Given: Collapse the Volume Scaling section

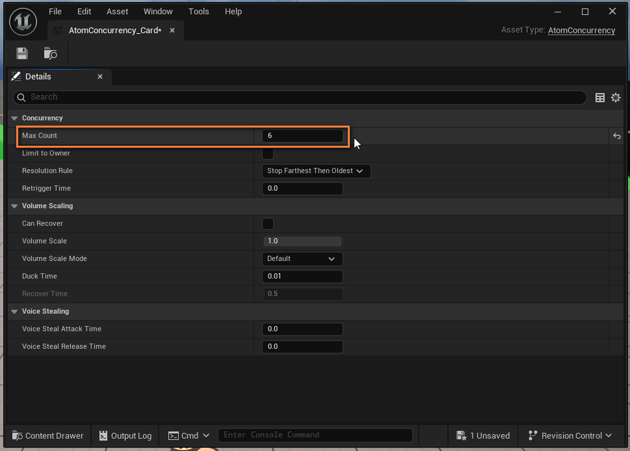Looking at the screenshot, I should coord(14,206).
